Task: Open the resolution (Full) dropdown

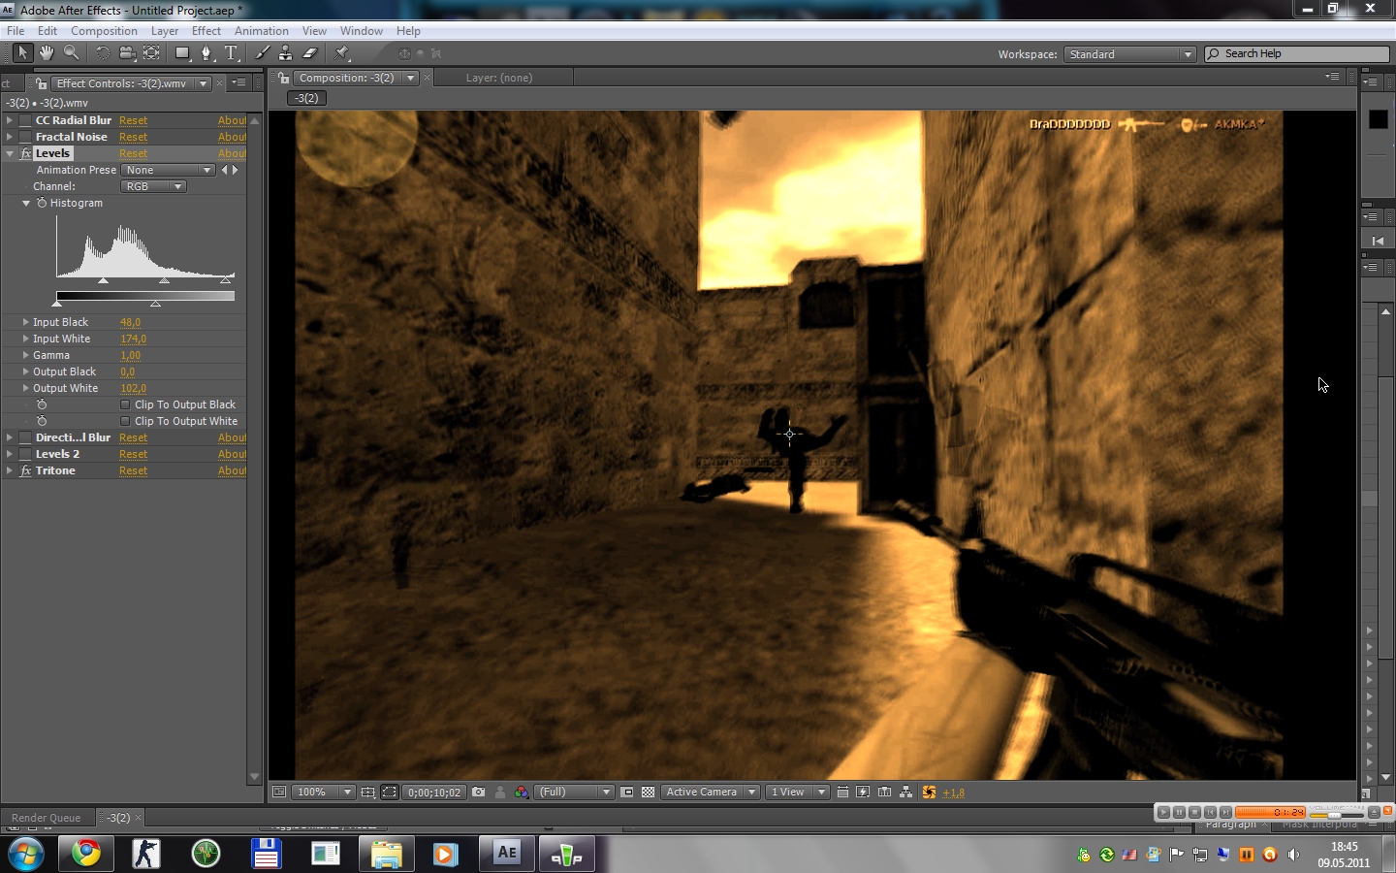Action: click(576, 792)
